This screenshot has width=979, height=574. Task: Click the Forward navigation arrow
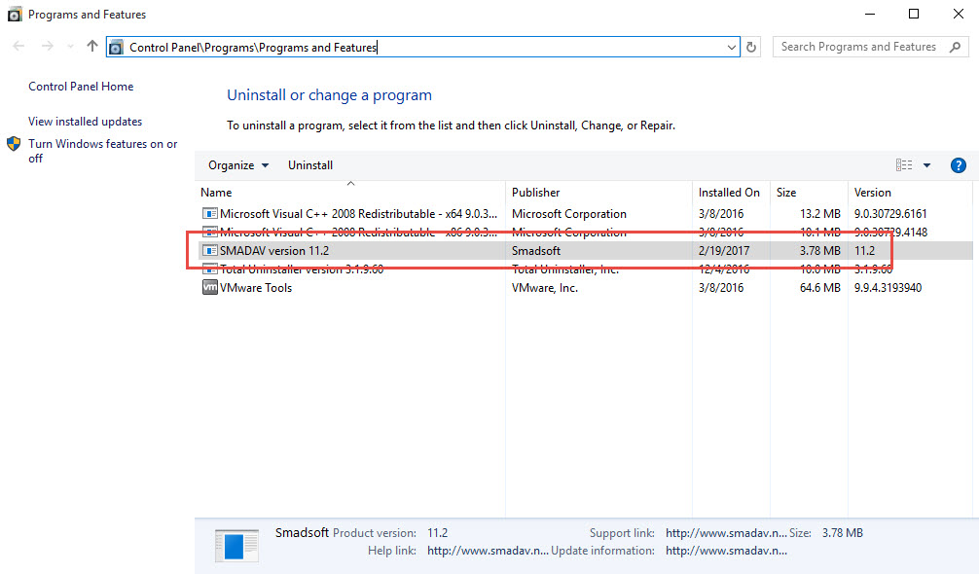click(48, 46)
